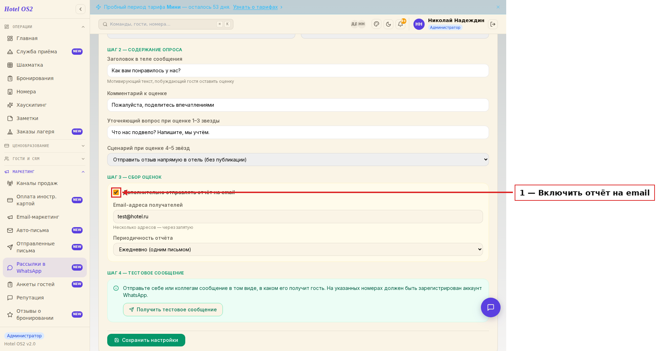
Task: Click the Каналы продаж antenna icon
Action: [x=10, y=183]
